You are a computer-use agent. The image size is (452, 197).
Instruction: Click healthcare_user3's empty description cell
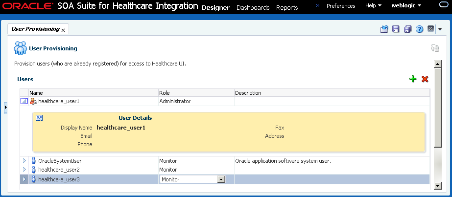[332, 179]
